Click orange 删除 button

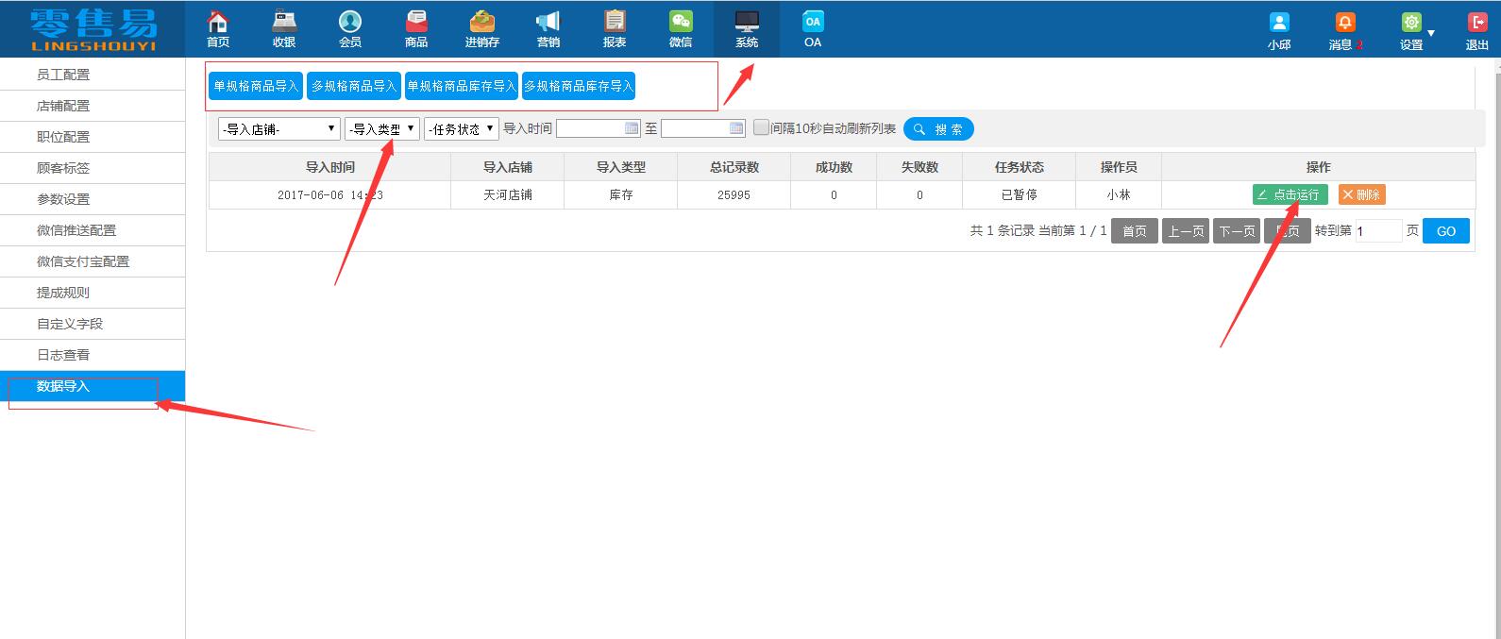[x=1361, y=194]
